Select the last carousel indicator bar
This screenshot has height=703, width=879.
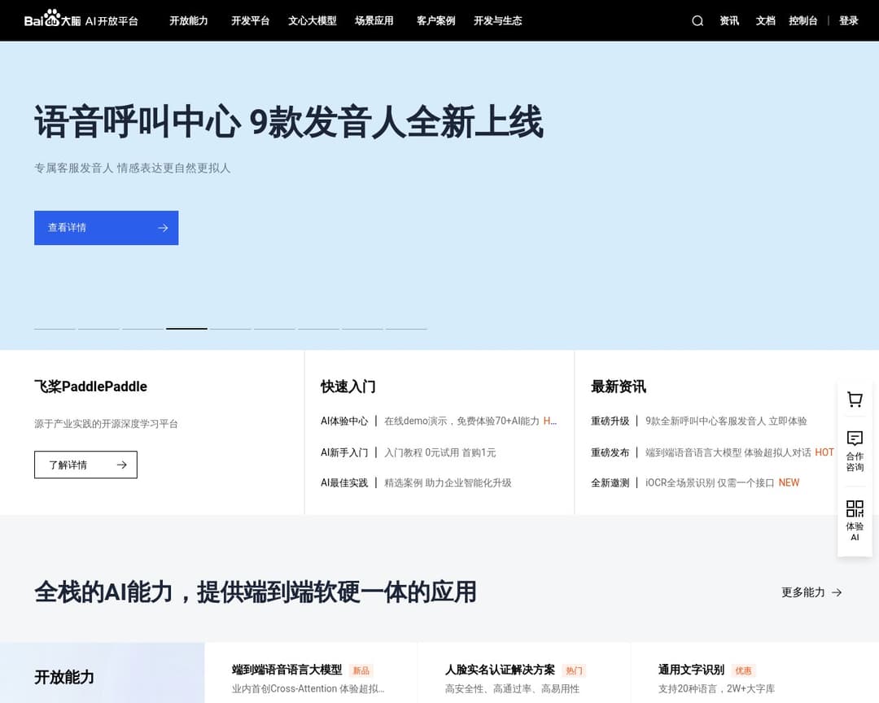pos(406,329)
